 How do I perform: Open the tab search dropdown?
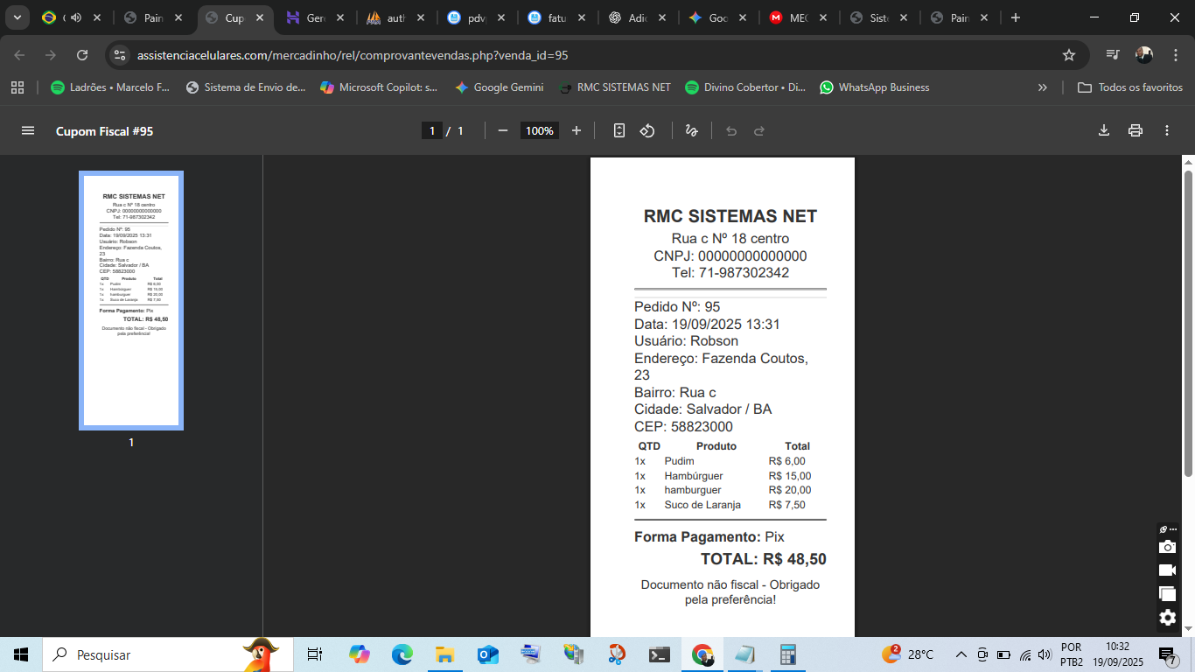coord(17,17)
